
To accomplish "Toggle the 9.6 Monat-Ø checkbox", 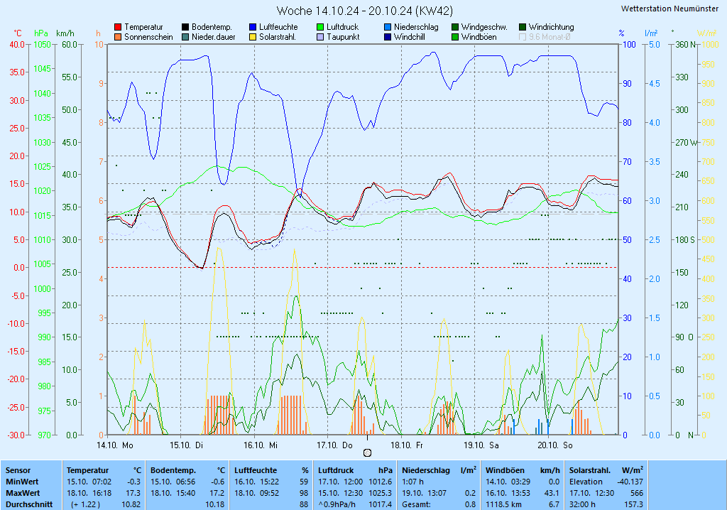I will pyautogui.click(x=523, y=37).
